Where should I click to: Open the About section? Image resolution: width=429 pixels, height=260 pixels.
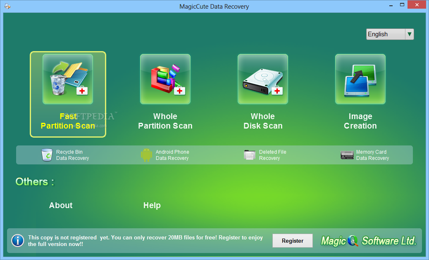[61, 205]
